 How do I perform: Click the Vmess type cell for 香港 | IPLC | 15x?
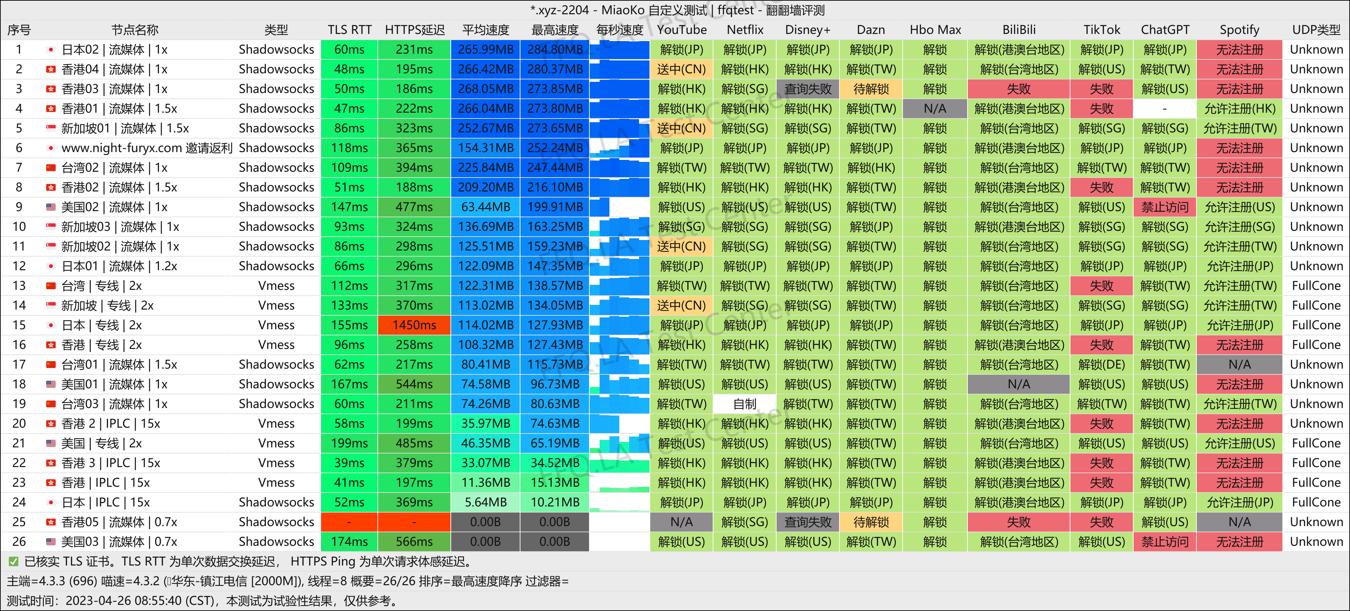pos(276,483)
